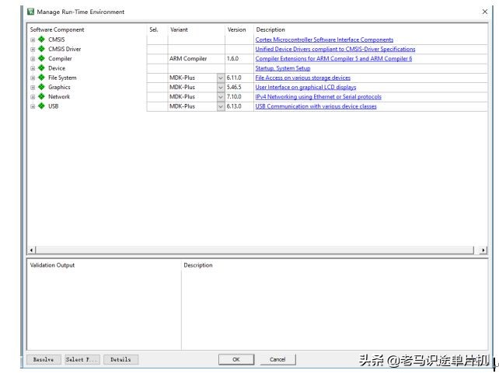Click the Keil icon in the title bar
Image resolution: width=499 pixels, height=377 pixels.
click(30, 12)
